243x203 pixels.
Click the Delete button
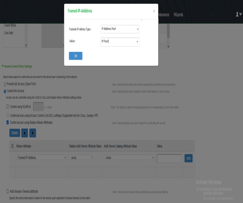[x=15, y=133]
